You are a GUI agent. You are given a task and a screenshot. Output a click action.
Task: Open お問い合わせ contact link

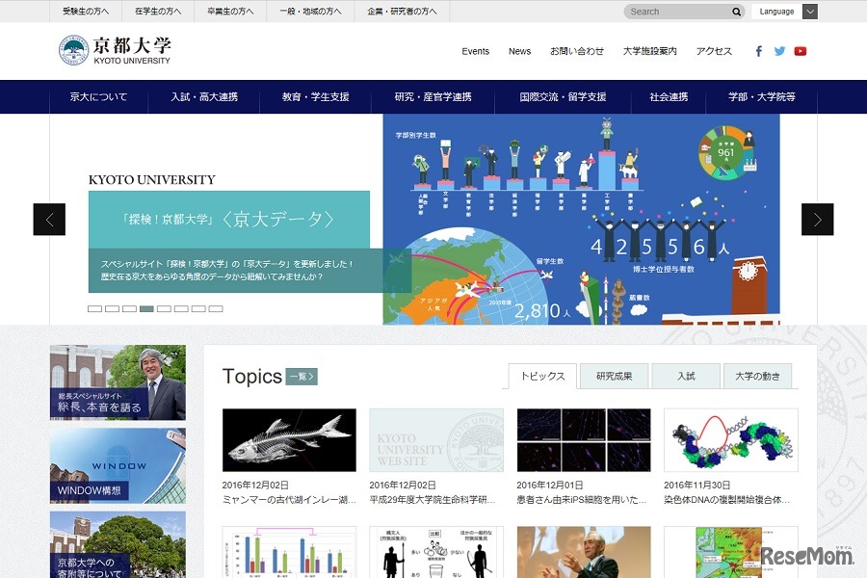pos(577,51)
